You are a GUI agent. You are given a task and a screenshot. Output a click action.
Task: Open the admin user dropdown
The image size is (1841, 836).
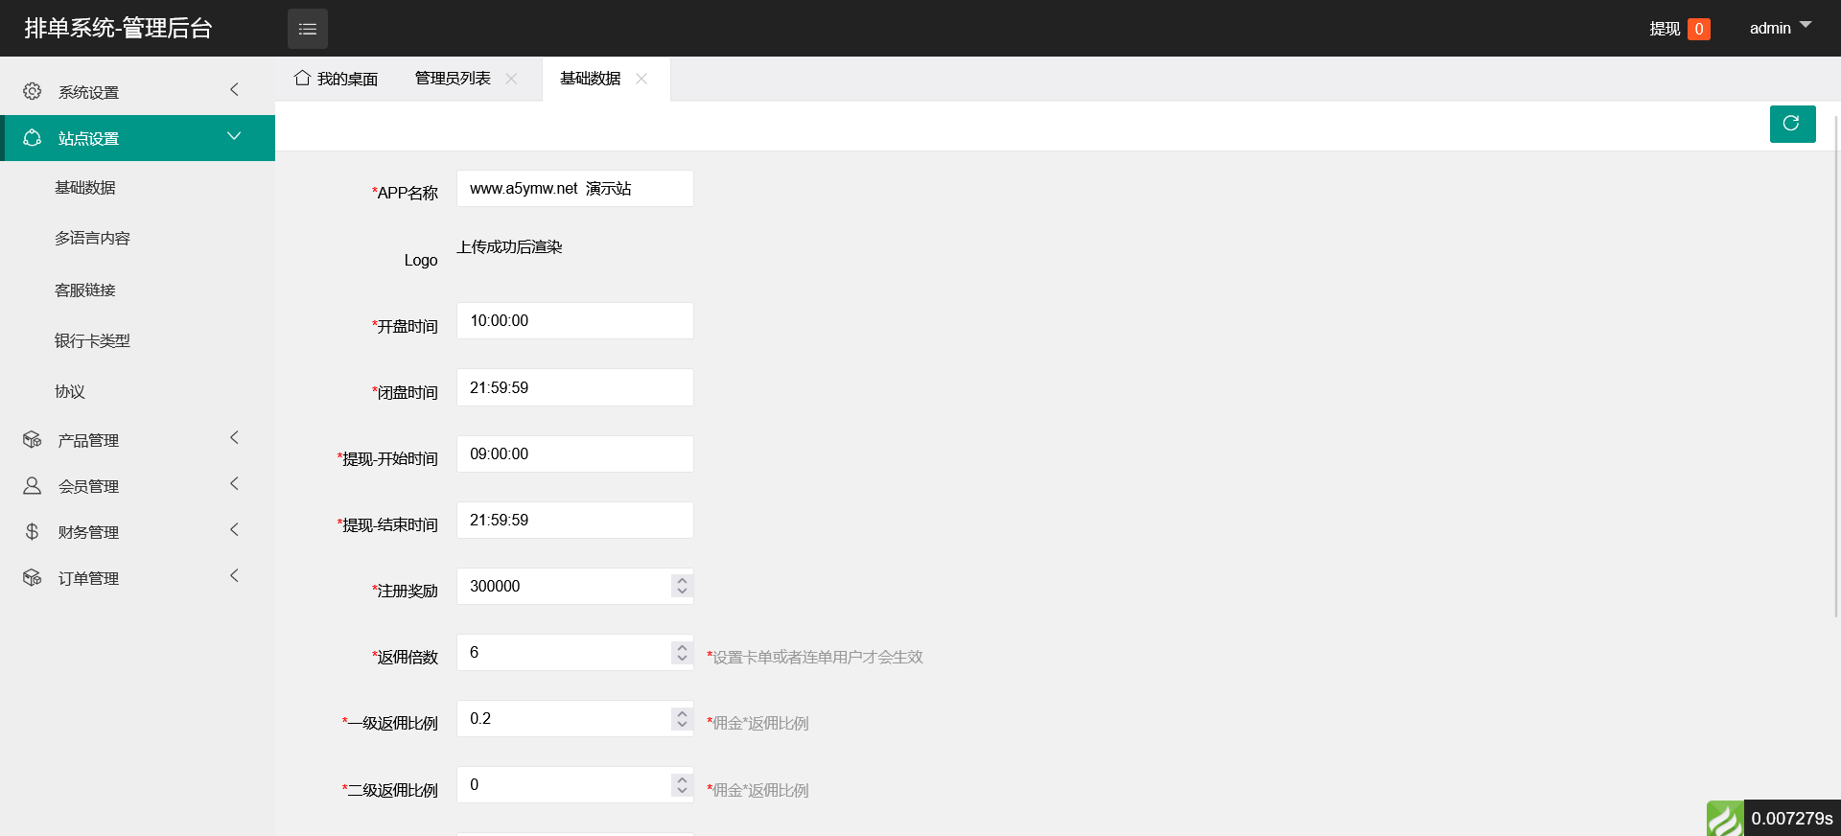[1780, 28]
